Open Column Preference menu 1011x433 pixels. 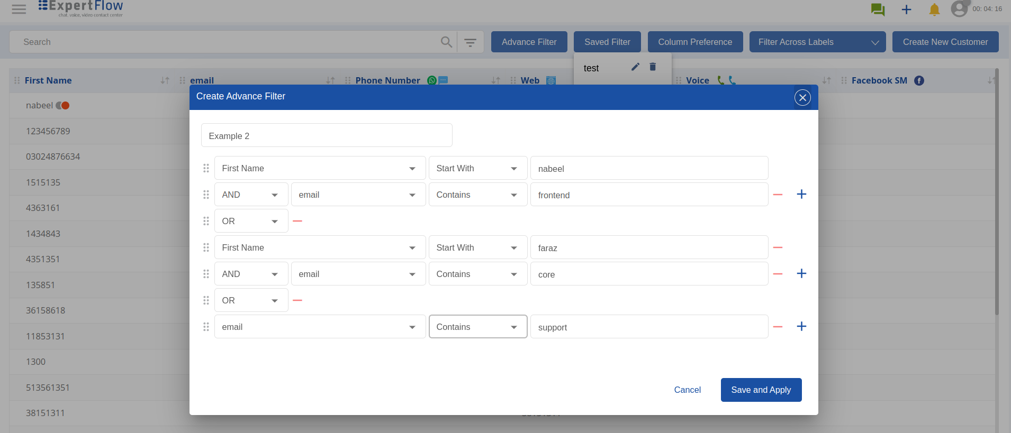(695, 42)
